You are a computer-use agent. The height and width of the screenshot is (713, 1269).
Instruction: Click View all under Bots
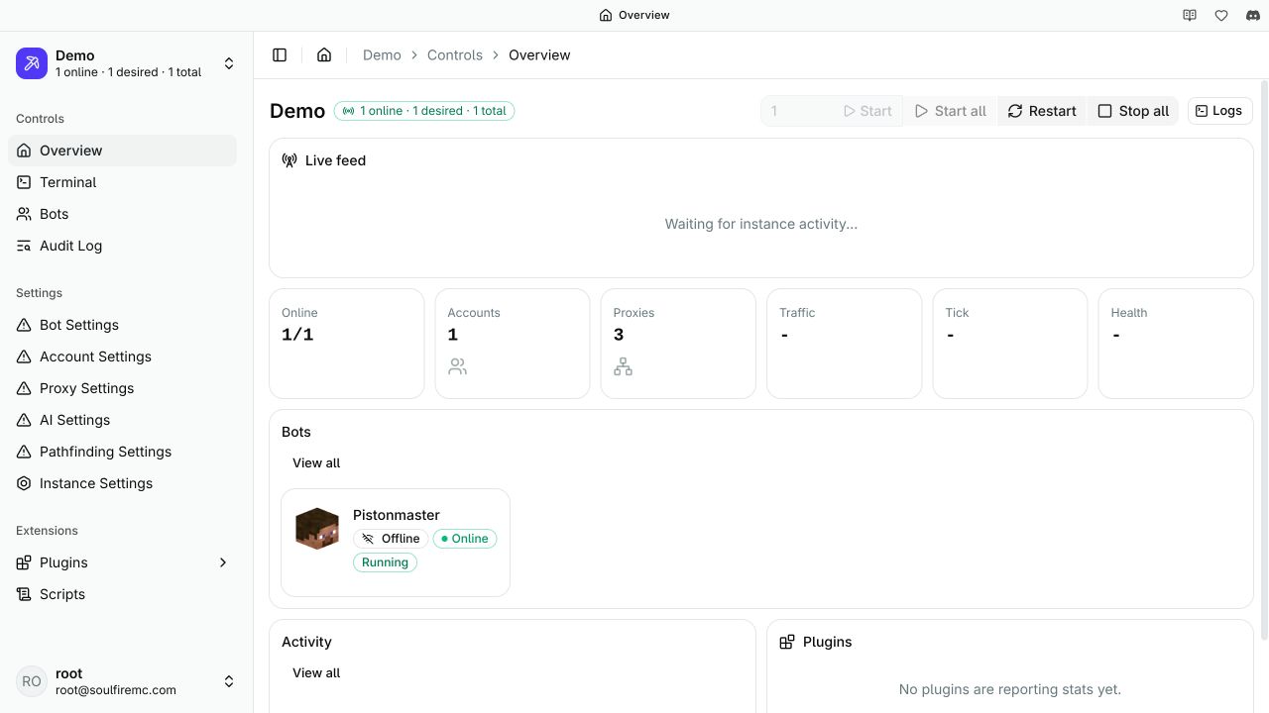click(316, 462)
